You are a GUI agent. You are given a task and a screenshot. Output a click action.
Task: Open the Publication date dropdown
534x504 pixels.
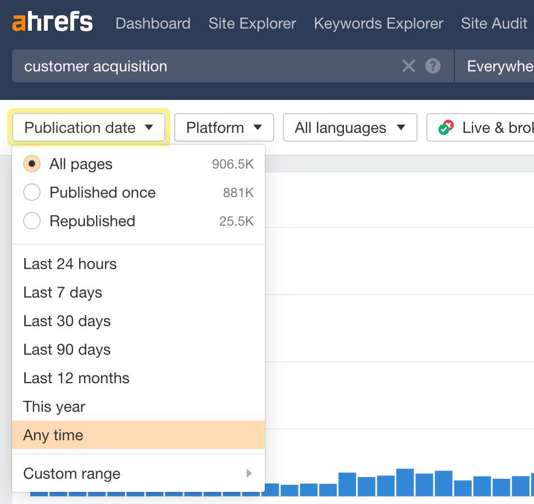[88, 128]
